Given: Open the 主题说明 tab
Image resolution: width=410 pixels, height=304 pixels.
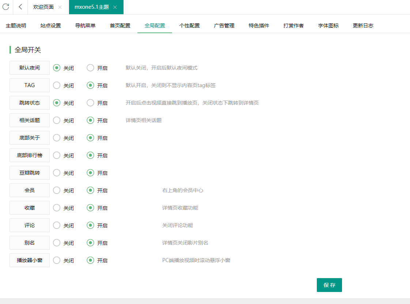Looking at the screenshot, I should 16,26.
